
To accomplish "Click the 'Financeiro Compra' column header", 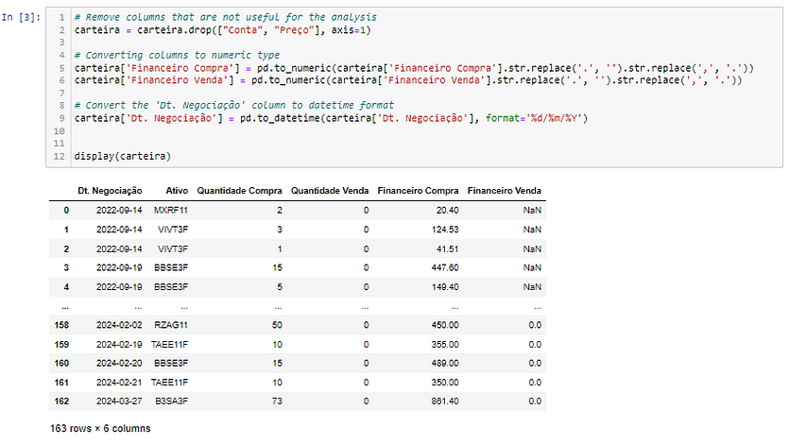I will (x=419, y=191).
